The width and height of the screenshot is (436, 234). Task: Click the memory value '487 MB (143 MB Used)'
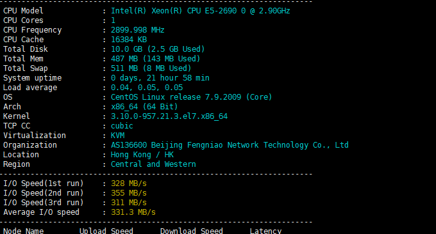(155, 59)
